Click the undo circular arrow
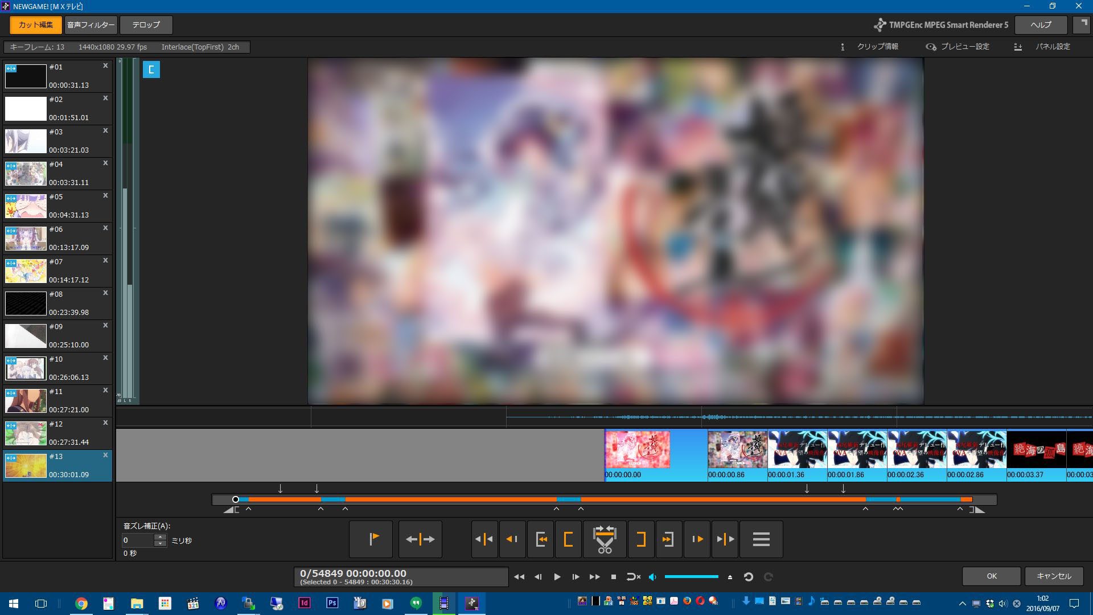The width and height of the screenshot is (1093, 615). click(749, 577)
